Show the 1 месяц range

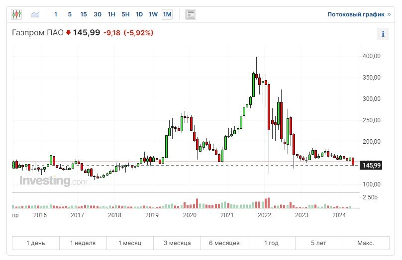pyautogui.click(x=130, y=243)
